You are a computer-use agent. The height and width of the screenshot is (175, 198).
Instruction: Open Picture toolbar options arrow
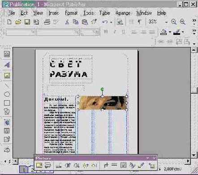click(147, 158)
